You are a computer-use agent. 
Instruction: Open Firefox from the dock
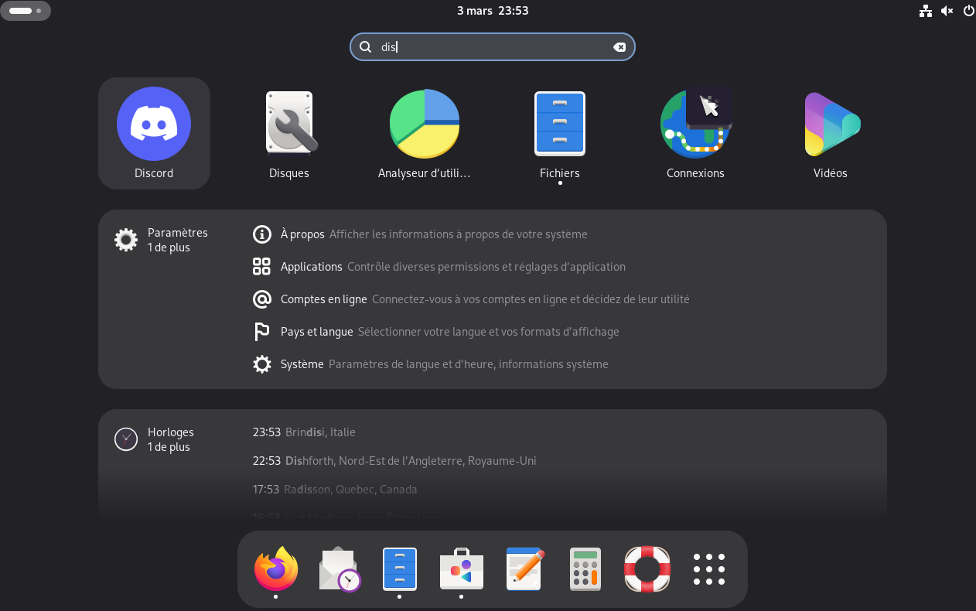(x=276, y=569)
